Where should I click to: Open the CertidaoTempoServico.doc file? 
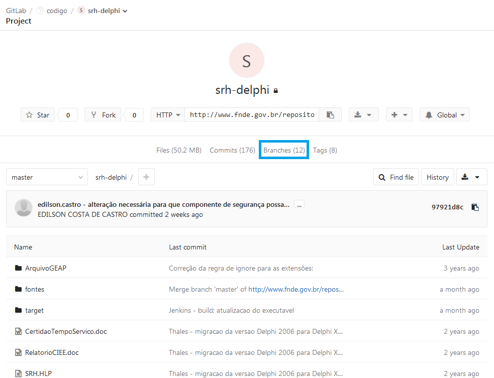(x=66, y=331)
